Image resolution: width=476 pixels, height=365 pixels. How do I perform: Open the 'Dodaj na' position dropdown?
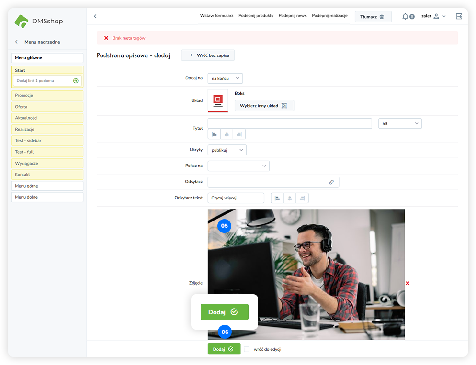(x=225, y=78)
